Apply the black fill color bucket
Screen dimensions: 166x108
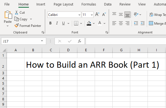coord(89,23)
